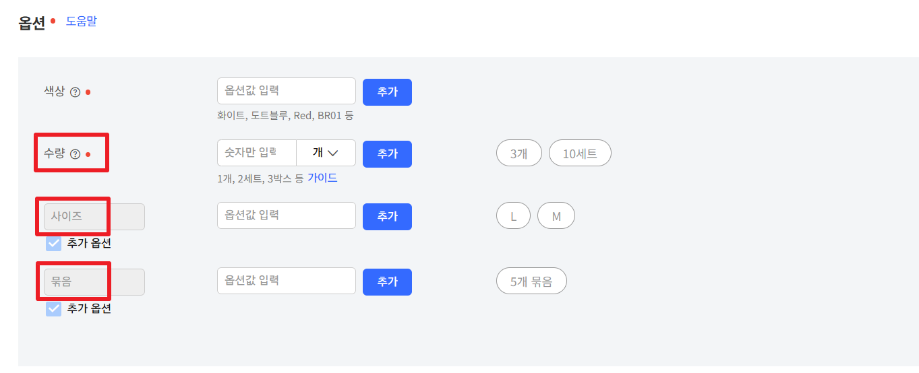Click the help icon next to 색상
Viewport: 919px width, 373px height.
[76, 92]
